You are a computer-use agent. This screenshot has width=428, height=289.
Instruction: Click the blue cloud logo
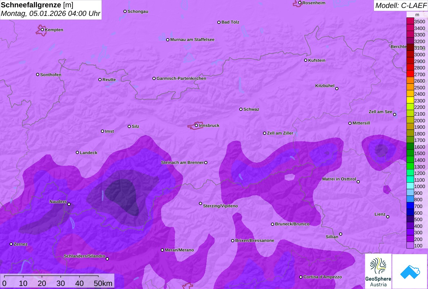[x=410, y=272]
